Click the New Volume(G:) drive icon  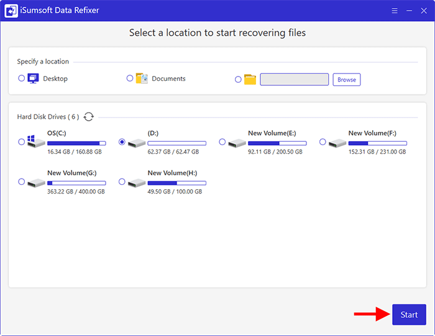pos(36,183)
